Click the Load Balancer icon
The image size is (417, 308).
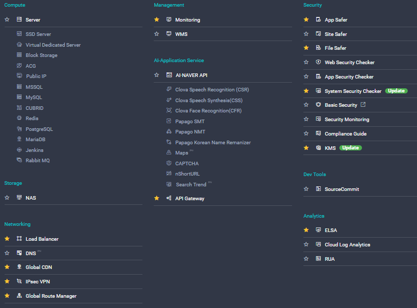(19, 239)
